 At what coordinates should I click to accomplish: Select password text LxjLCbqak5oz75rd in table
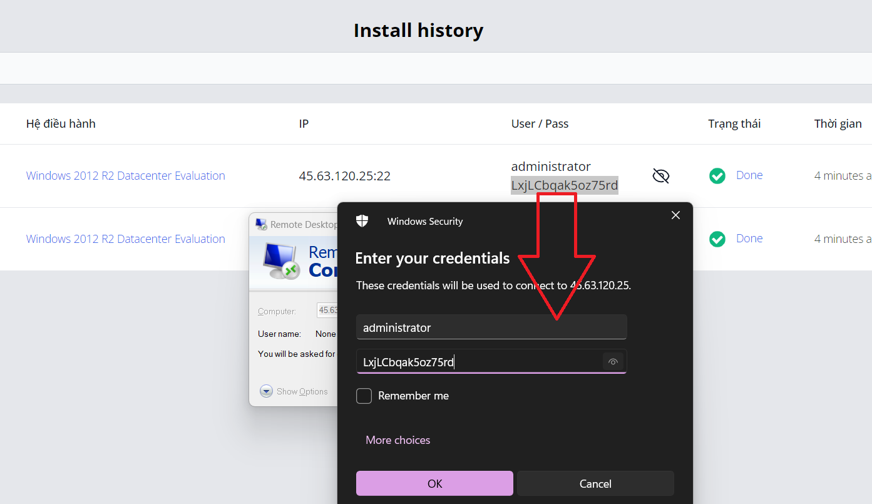565,185
